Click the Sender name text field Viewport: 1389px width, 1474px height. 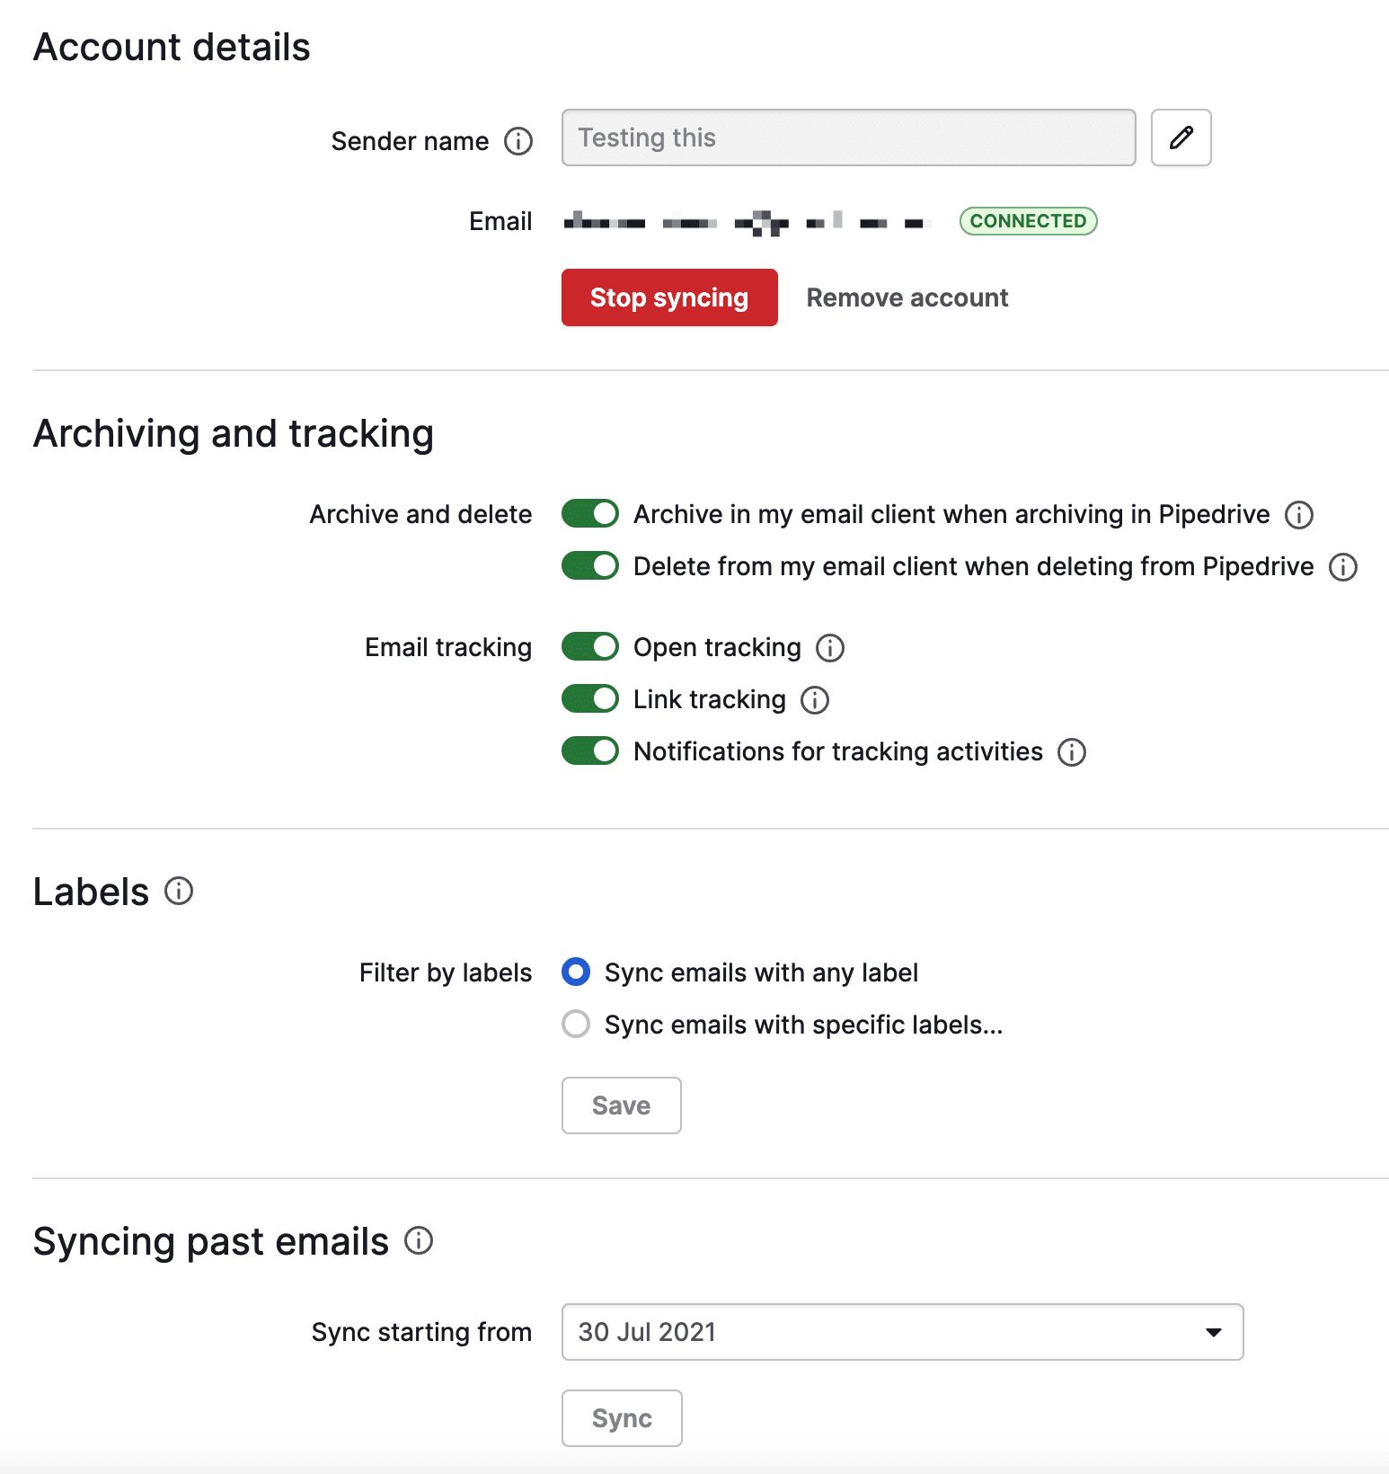tap(847, 138)
